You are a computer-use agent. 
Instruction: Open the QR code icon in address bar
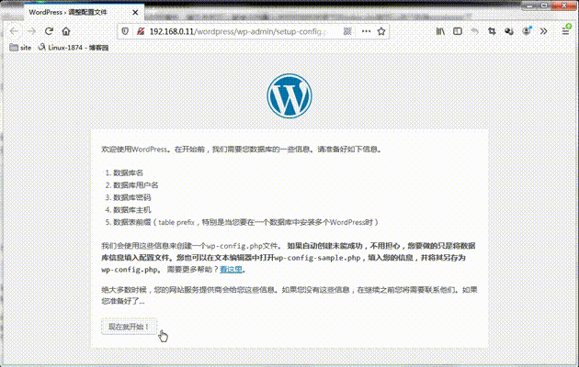click(347, 31)
